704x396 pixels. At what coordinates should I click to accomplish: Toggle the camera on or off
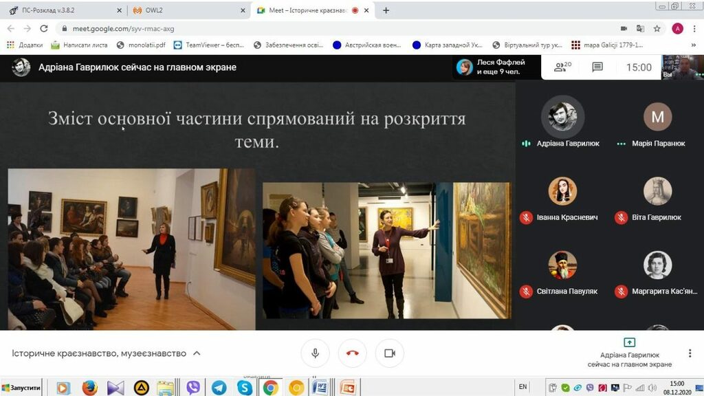coord(389,353)
